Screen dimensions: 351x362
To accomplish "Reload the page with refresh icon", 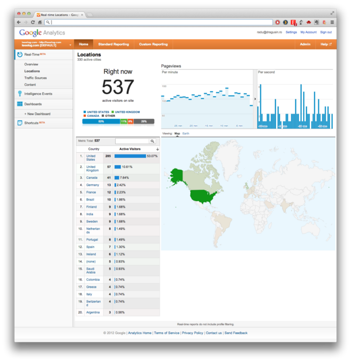I will 33,22.
